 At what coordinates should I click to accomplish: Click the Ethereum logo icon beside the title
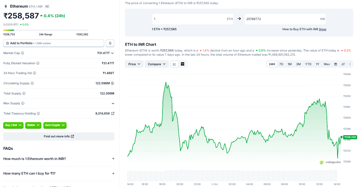(6, 6)
